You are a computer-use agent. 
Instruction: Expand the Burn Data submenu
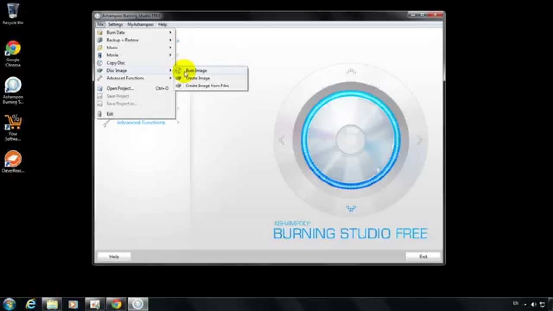(x=135, y=32)
